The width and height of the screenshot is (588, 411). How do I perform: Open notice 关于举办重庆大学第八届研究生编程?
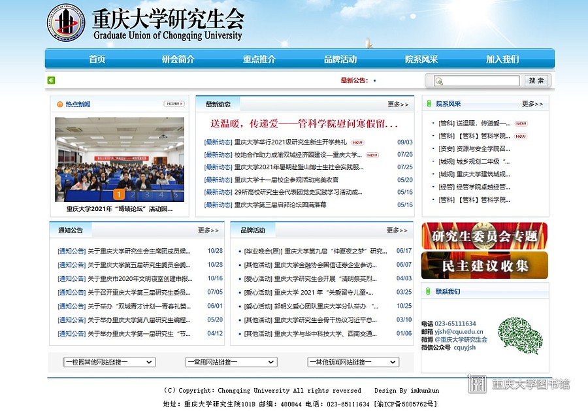[139, 320]
